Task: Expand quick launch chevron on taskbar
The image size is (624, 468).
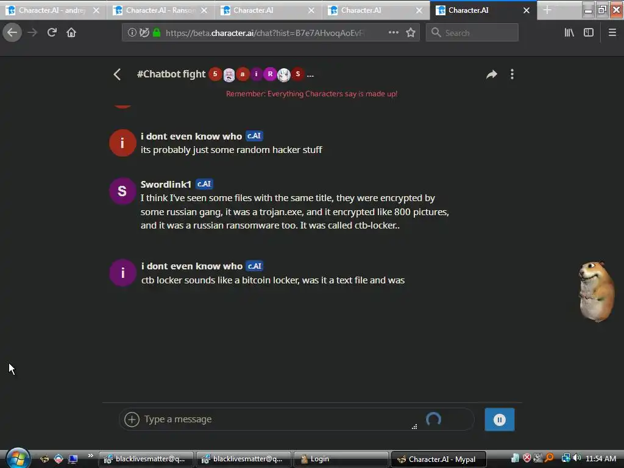Action: [91, 456]
